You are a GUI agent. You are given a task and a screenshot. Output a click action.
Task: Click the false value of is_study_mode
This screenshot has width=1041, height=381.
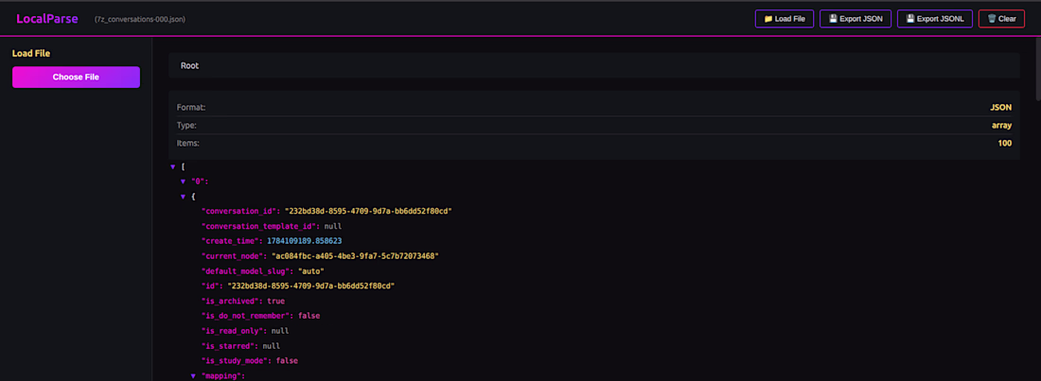coord(287,361)
